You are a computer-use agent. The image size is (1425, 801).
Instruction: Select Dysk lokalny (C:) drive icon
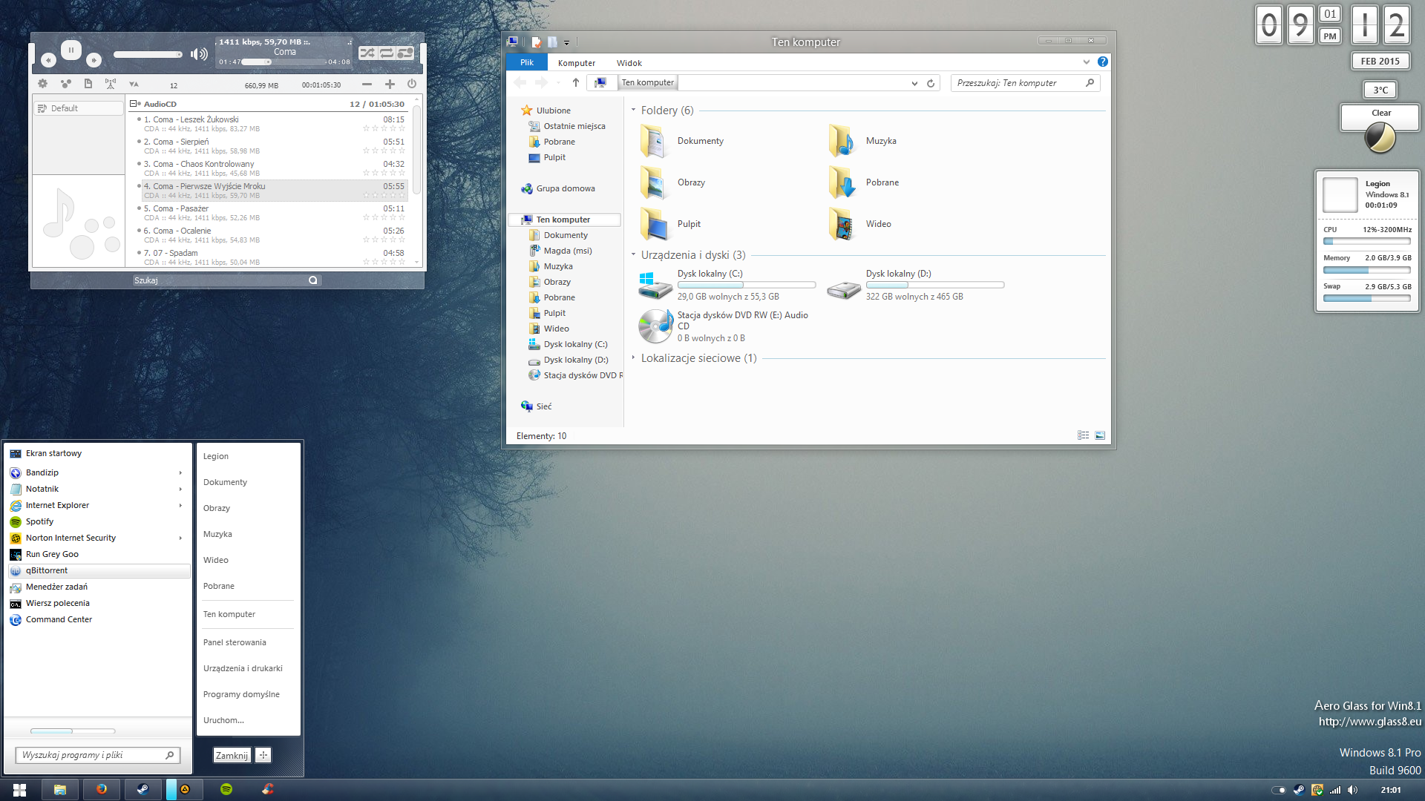click(654, 285)
